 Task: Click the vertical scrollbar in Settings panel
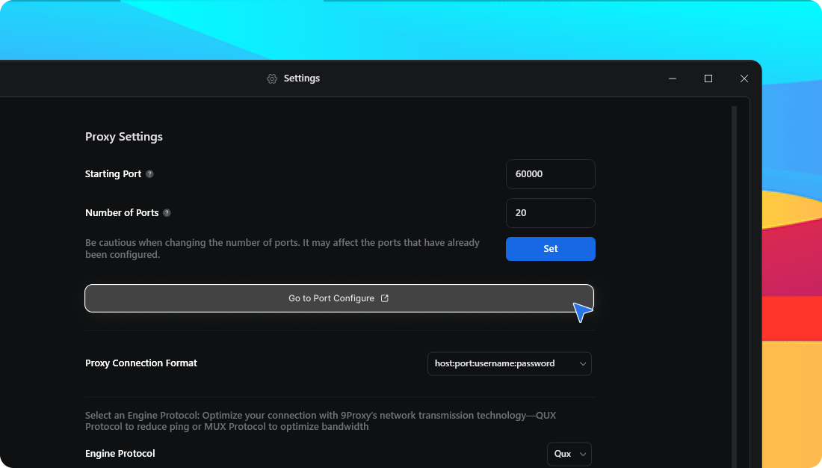[x=734, y=284]
